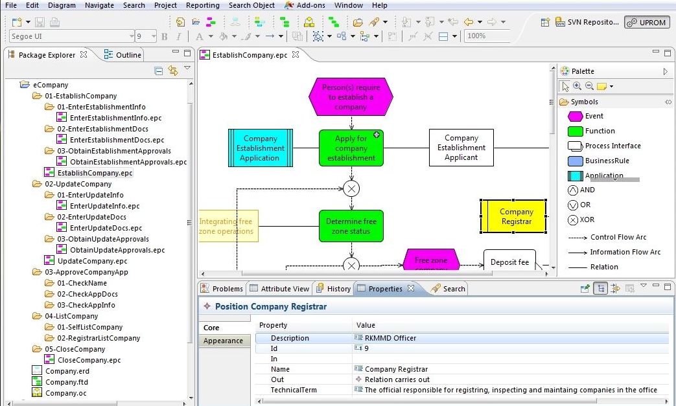The image size is (676, 406).
Task: Open the Appearance properties section
Action: [x=223, y=341]
